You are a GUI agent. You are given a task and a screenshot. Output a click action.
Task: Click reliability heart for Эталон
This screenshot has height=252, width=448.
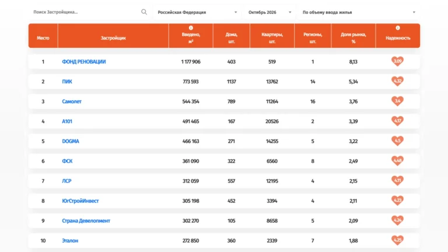pyautogui.click(x=397, y=240)
